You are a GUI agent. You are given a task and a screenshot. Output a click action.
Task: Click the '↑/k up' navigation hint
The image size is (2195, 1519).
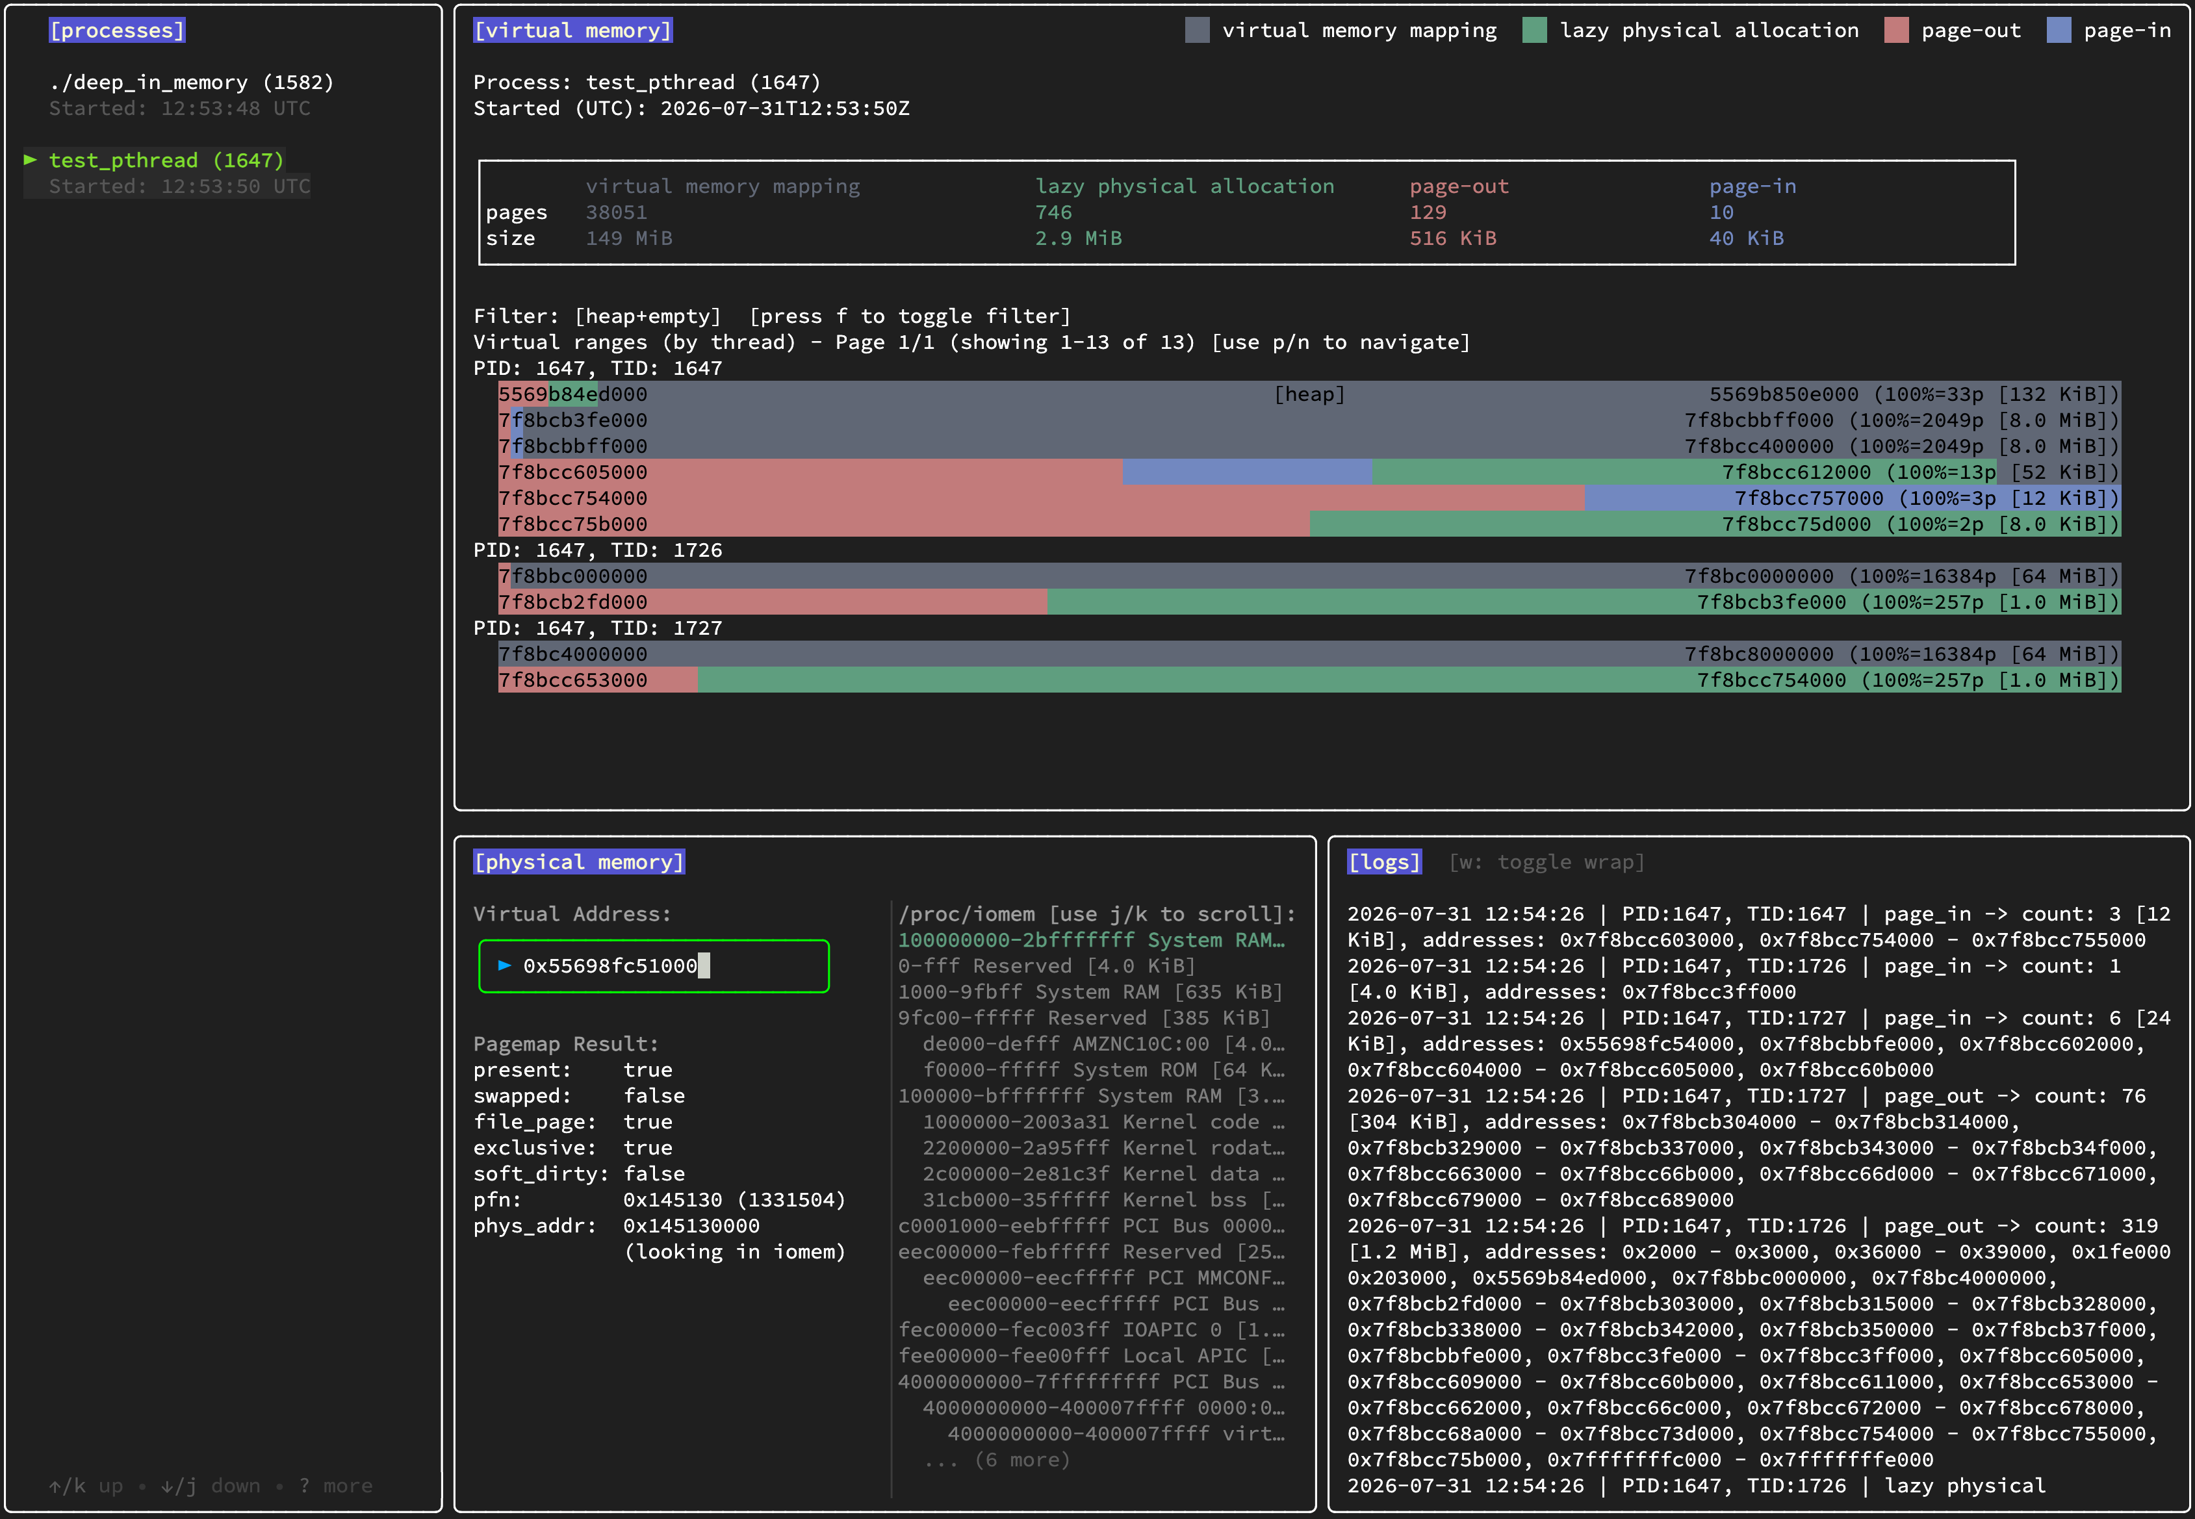click(86, 1486)
